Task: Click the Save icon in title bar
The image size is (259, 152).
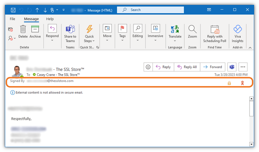Action: [13, 10]
